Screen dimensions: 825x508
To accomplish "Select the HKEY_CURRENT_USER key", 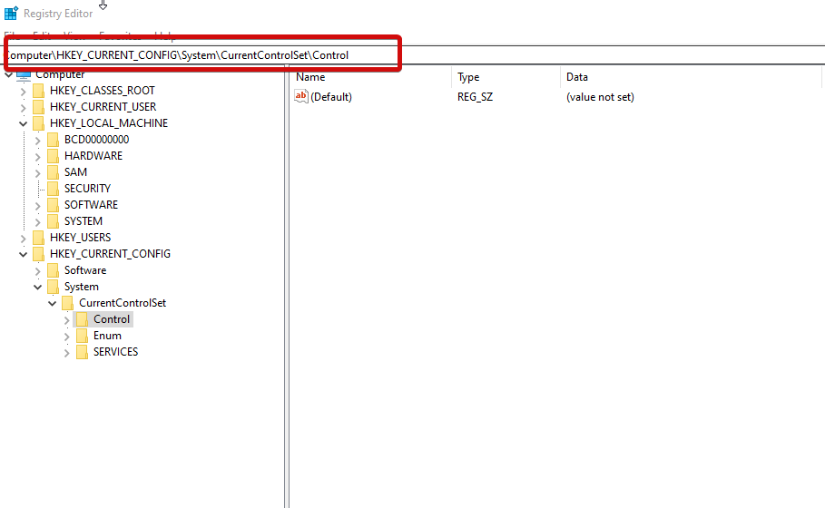I will (103, 107).
